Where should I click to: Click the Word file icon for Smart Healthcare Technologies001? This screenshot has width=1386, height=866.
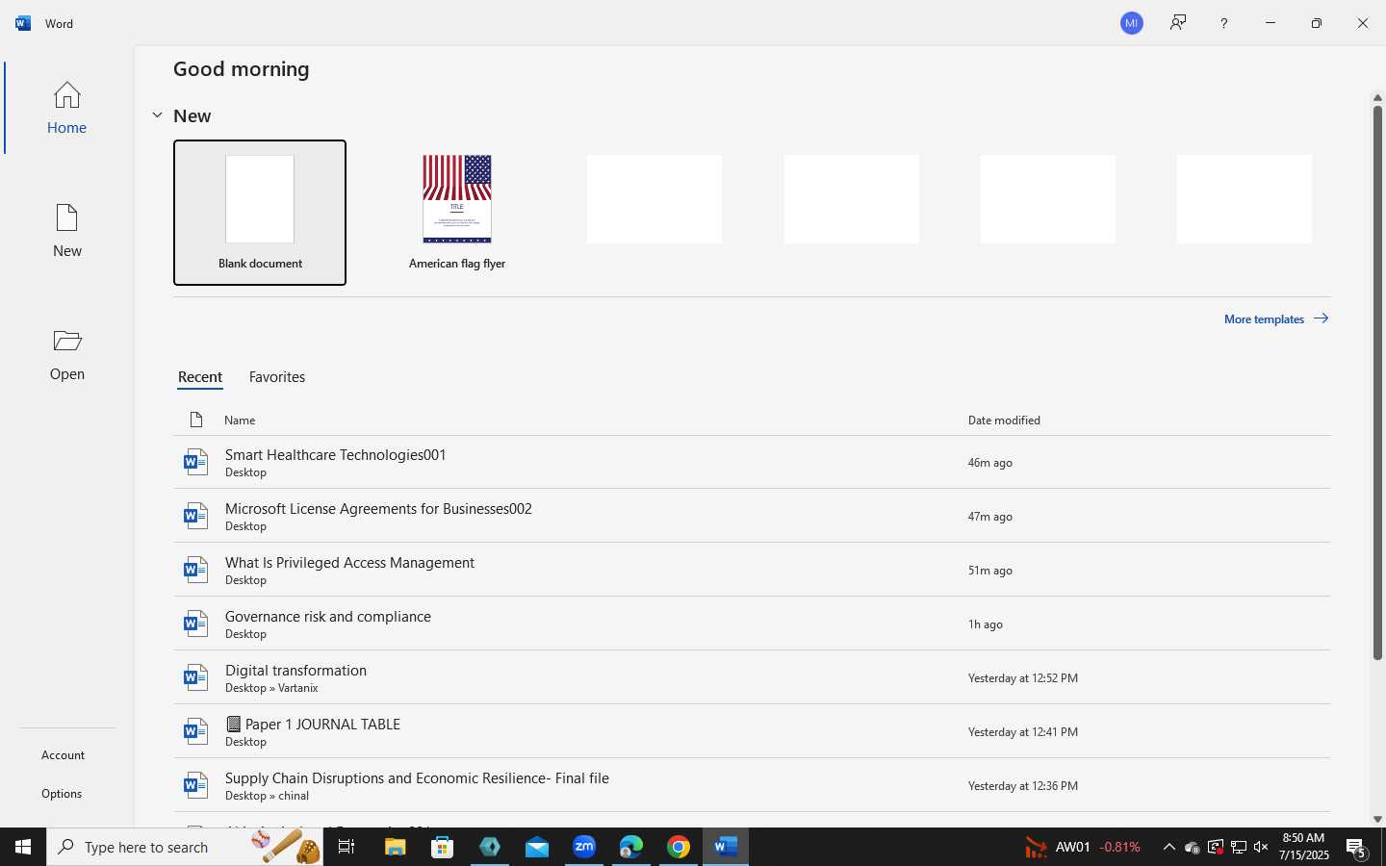[195, 462]
